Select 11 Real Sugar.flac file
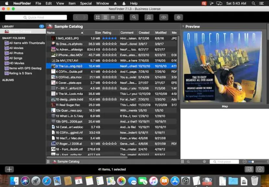The width and height of the screenshot is (269, 187). pos(112,105)
